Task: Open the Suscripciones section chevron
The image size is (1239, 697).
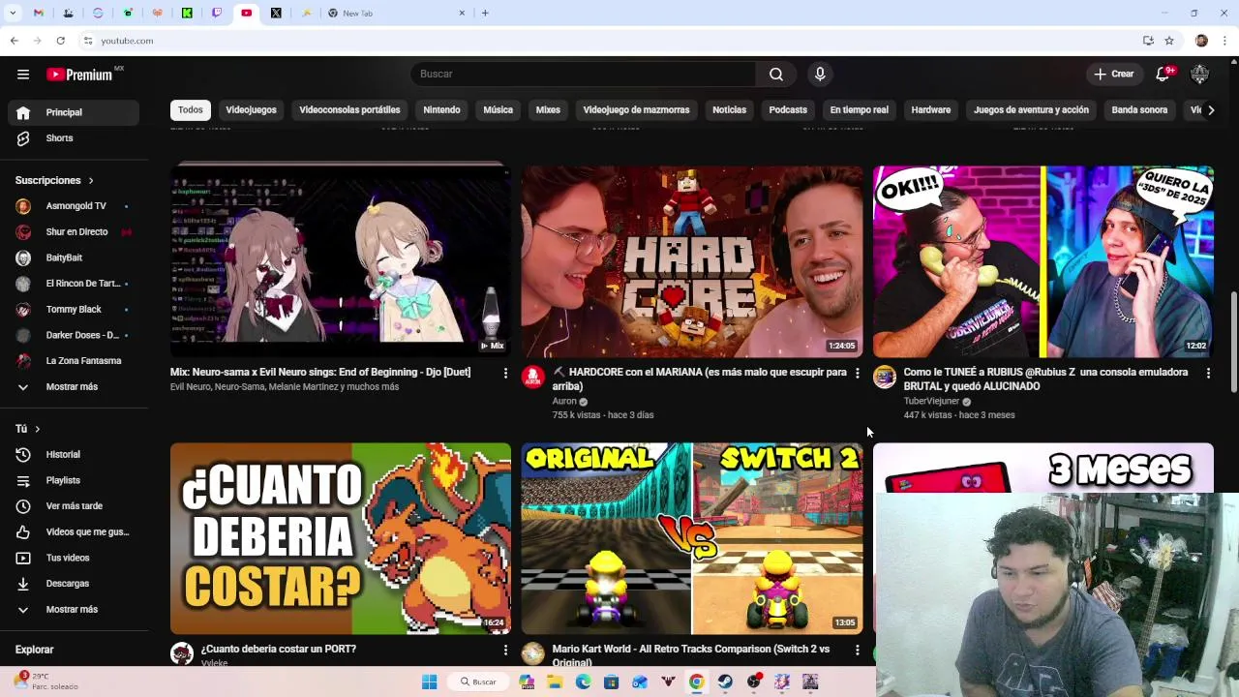Action: pyautogui.click(x=91, y=181)
